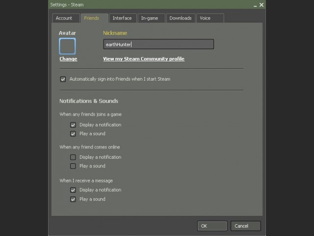The image size is (314, 236).
Task: Enable Display a notification when friend comes online
Action: tap(73, 157)
